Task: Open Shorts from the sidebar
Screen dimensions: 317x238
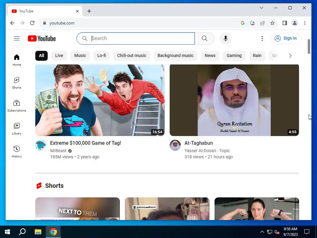Action: coord(17,83)
